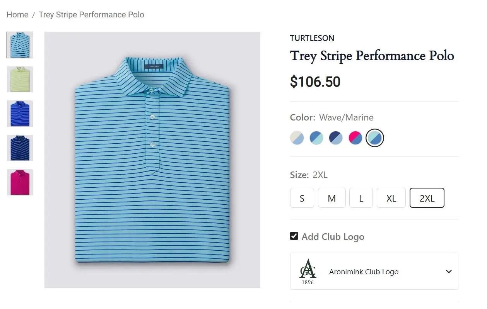
Task: Show the navy striped polo thumbnail
Action: click(20, 148)
